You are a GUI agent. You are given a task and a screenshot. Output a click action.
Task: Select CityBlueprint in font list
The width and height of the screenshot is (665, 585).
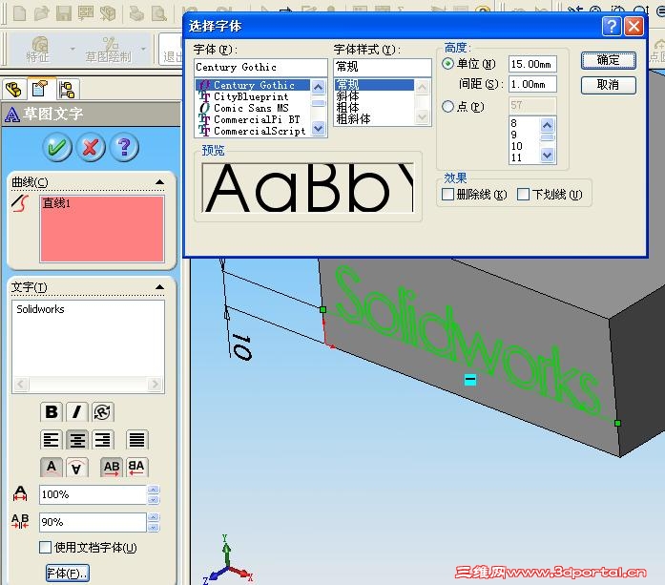tap(253, 96)
